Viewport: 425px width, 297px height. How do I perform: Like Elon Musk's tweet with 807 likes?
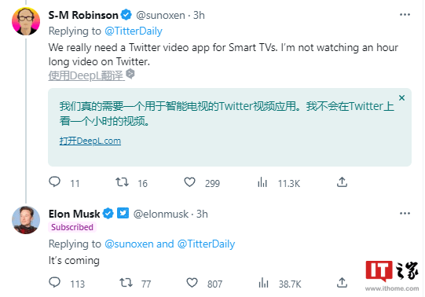tap(192, 283)
